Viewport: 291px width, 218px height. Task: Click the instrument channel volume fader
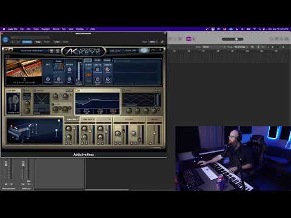click(6, 163)
